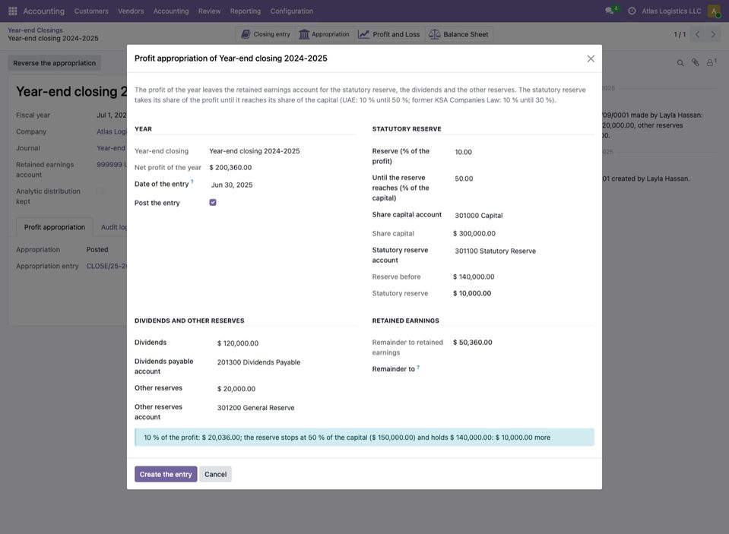Open the empty Remainder to dropdown field
This screenshot has width=729, height=534.
[x=523, y=369]
